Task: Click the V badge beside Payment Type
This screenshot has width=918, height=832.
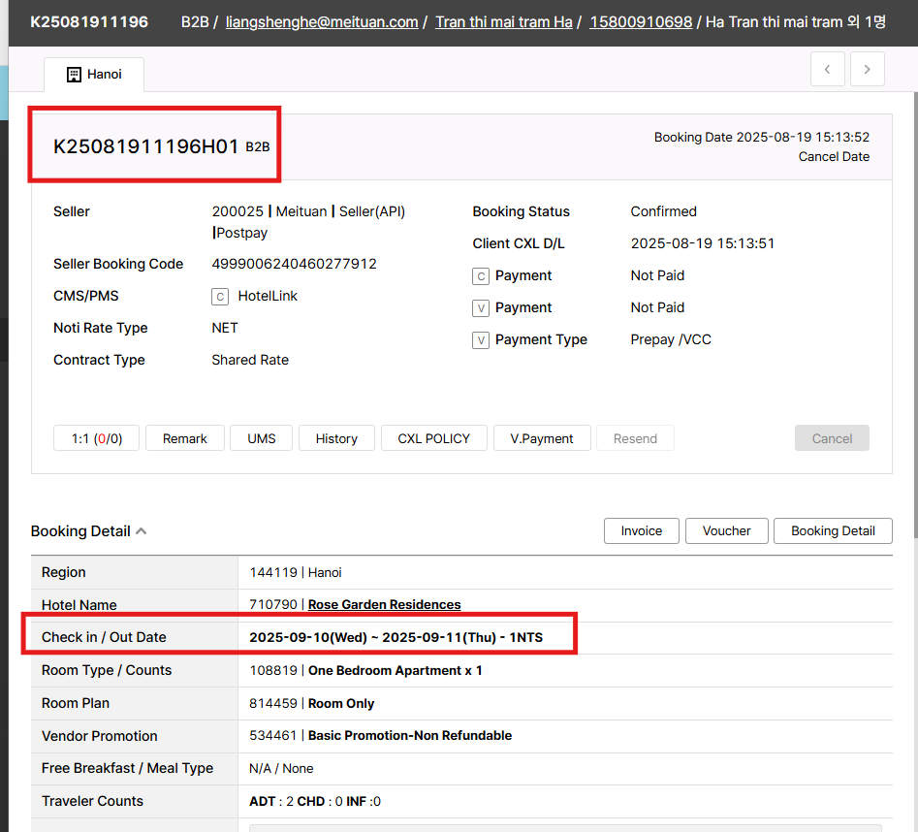Action: tap(481, 340)
